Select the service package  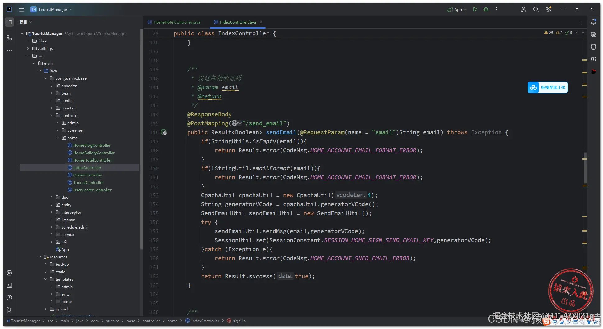click(x=65, y=234)
